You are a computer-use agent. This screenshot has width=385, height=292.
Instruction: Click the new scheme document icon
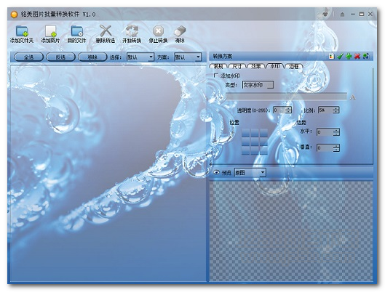[x=331, y=57]
